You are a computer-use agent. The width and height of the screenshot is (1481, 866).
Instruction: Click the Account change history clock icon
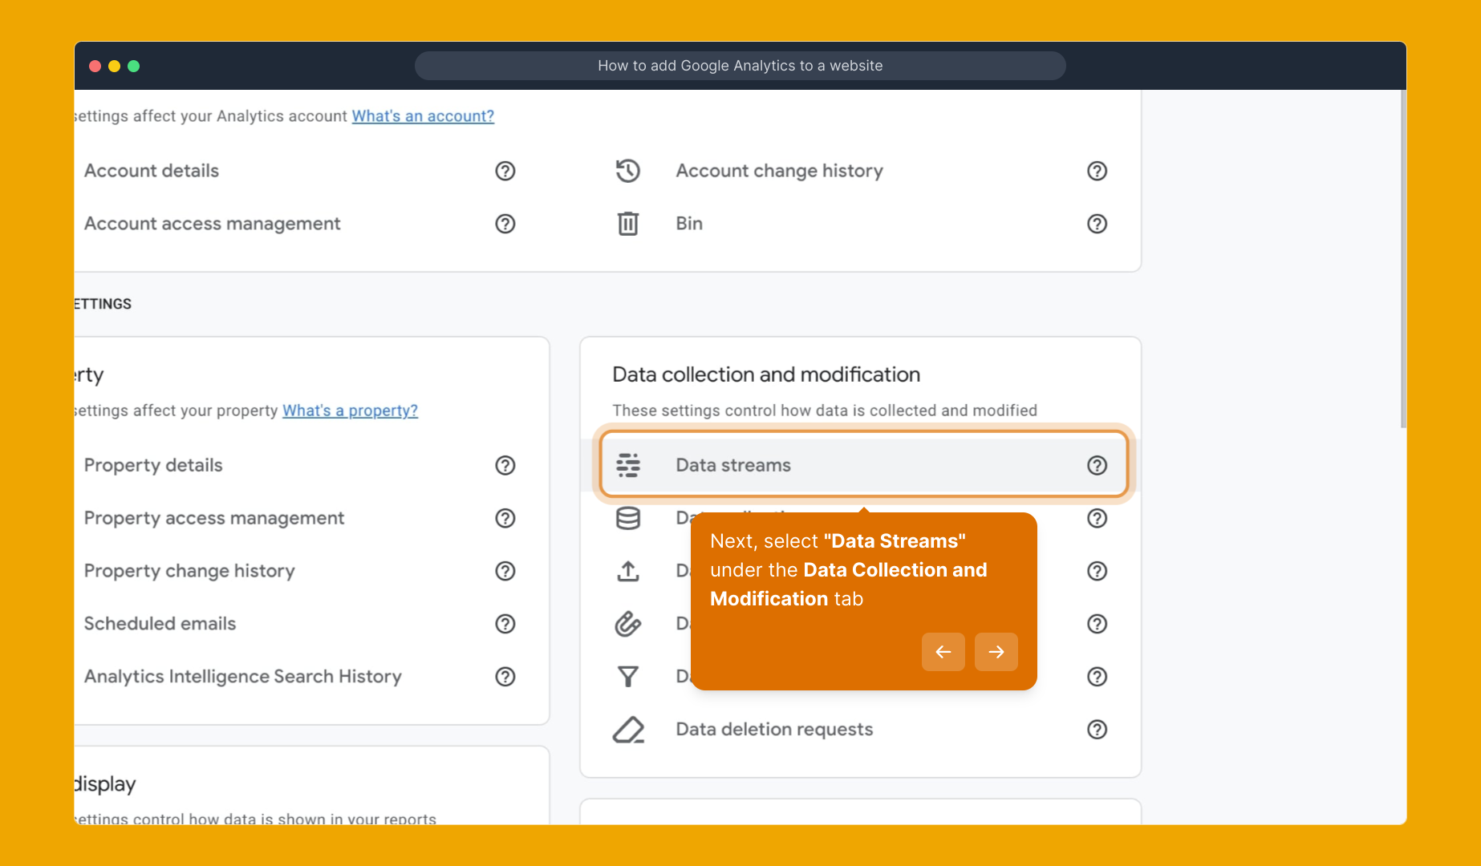click(x=630, y=171)
